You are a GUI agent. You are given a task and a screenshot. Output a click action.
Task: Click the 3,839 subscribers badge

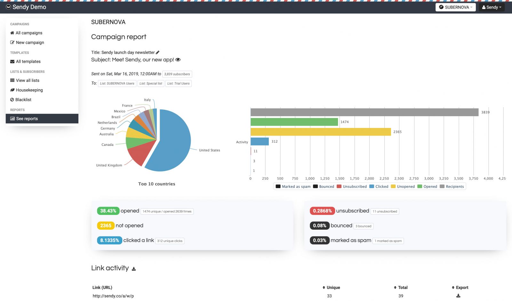(177, 74)
